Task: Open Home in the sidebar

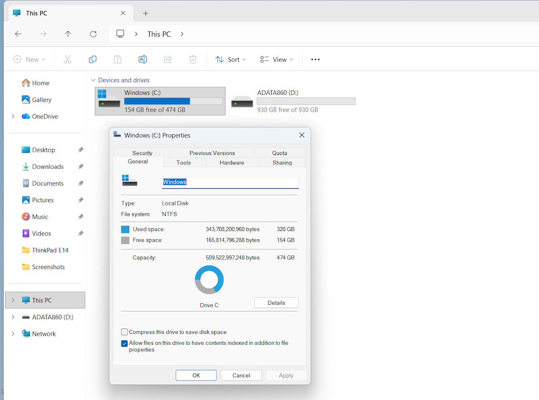Action: tap(35, 83)
